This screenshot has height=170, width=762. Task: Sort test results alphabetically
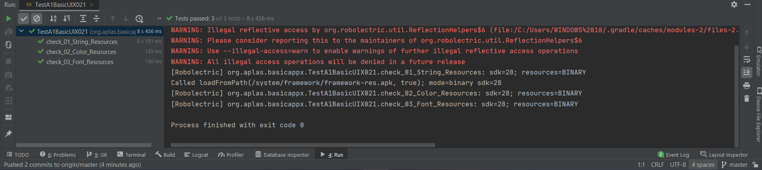[53, 19]
